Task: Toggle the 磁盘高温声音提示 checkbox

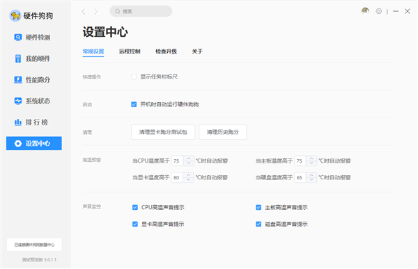Action: tap(258, 225)
